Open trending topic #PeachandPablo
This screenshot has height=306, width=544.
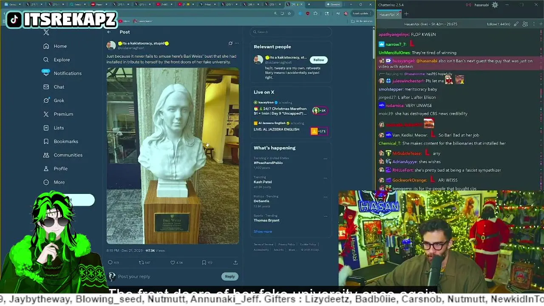[268, 163]
